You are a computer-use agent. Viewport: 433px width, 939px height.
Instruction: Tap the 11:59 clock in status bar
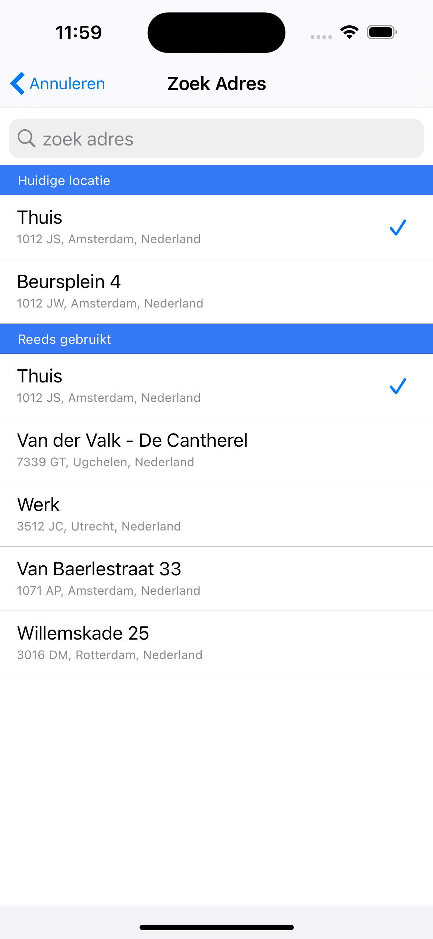pyautogui.click(x=79, y=32)
